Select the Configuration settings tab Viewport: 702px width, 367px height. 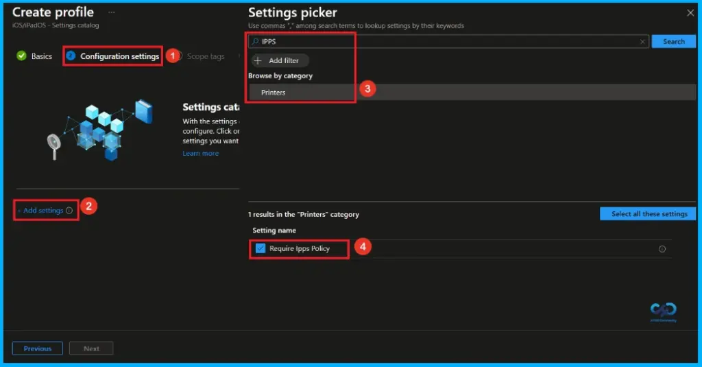pos(113,56)
